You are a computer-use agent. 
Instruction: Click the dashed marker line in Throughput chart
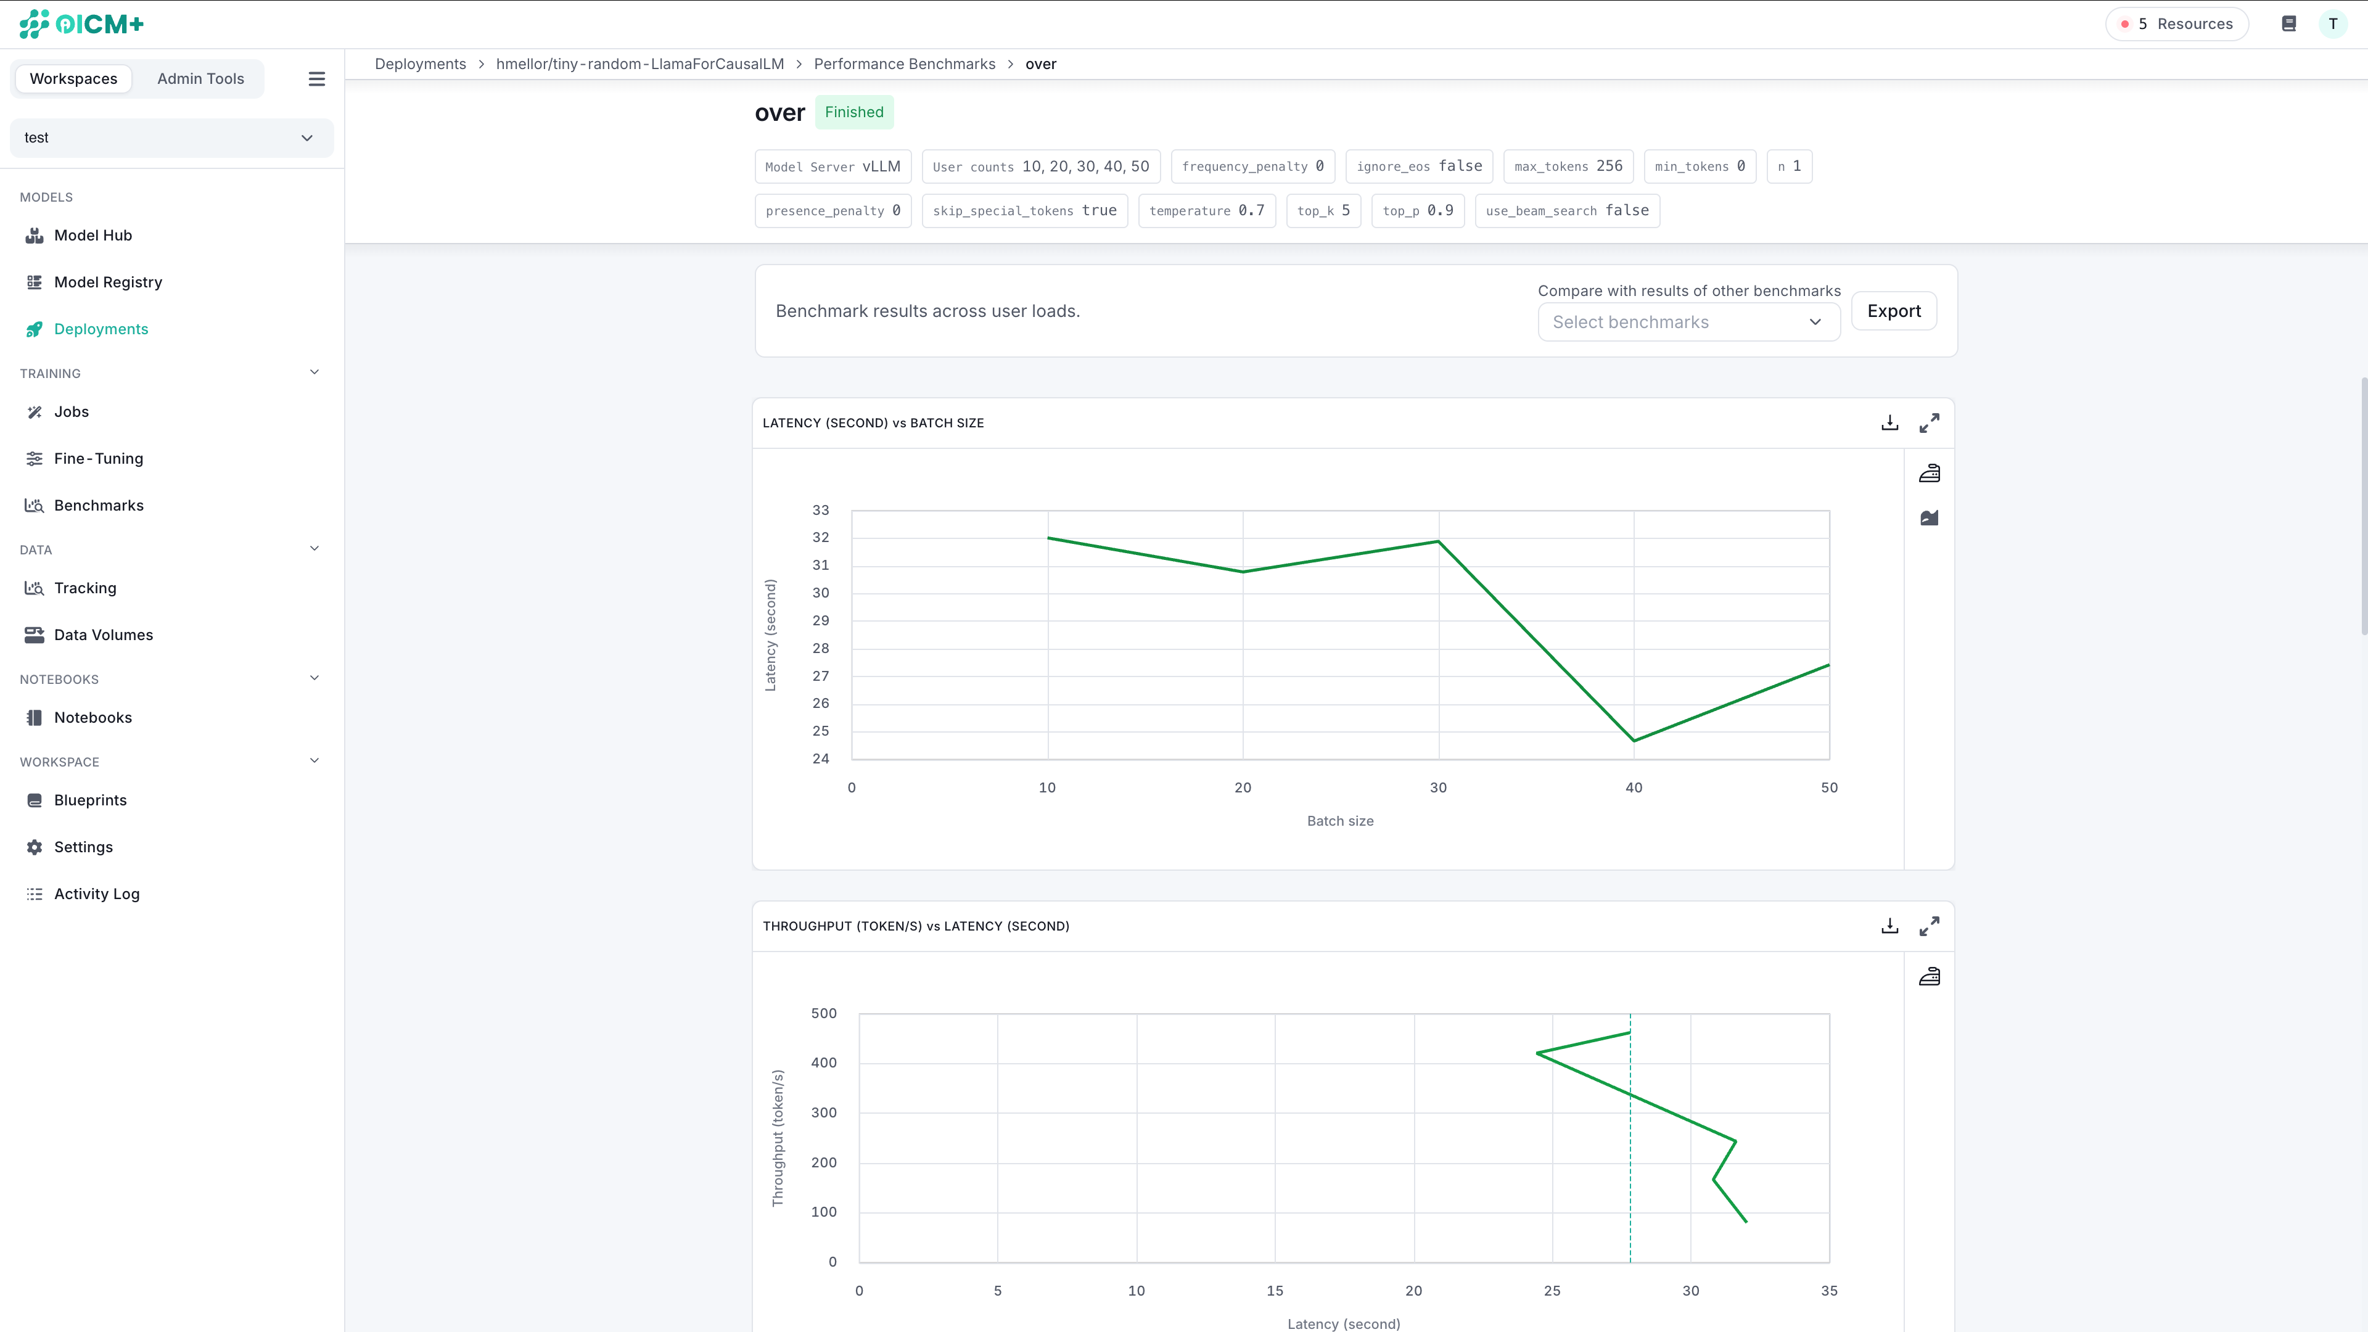[x=1630, y=1138]
